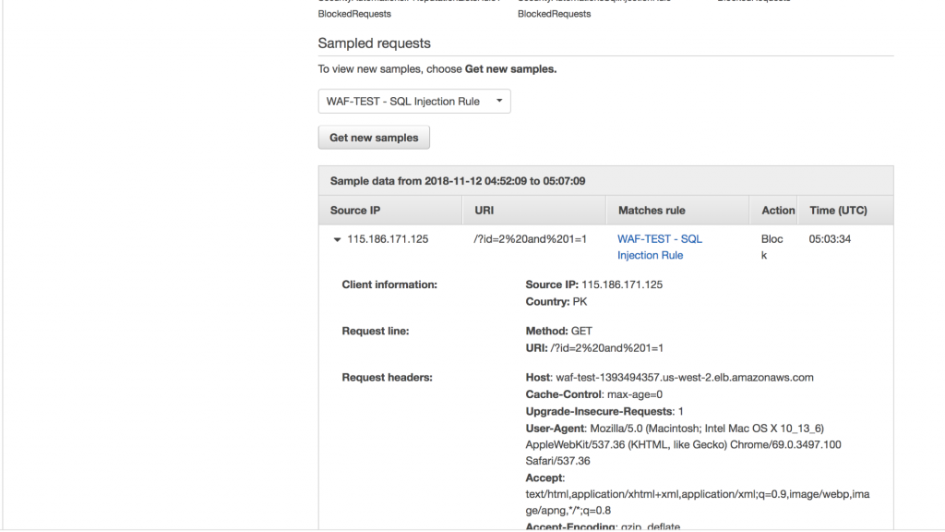Click the Upgrade-Insecure-Requests: 1 line
945x532 pixels.
[604, 411]
